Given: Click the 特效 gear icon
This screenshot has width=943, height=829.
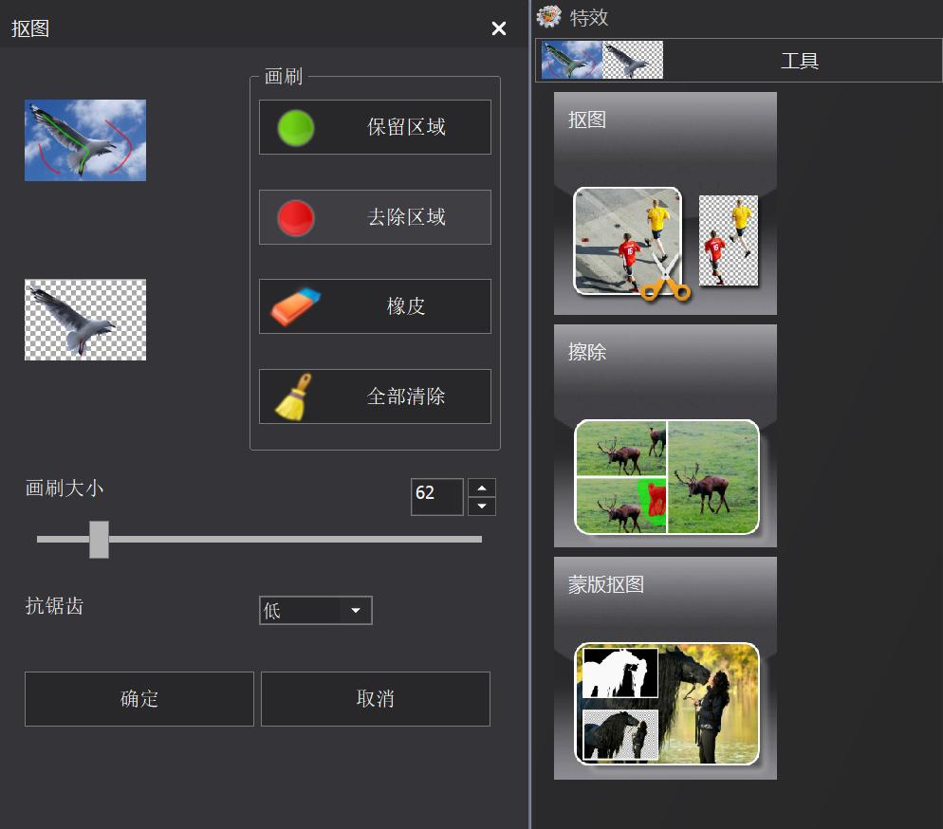Looking at the screenshot, I should pyautogui.click(x=548, y=16).
